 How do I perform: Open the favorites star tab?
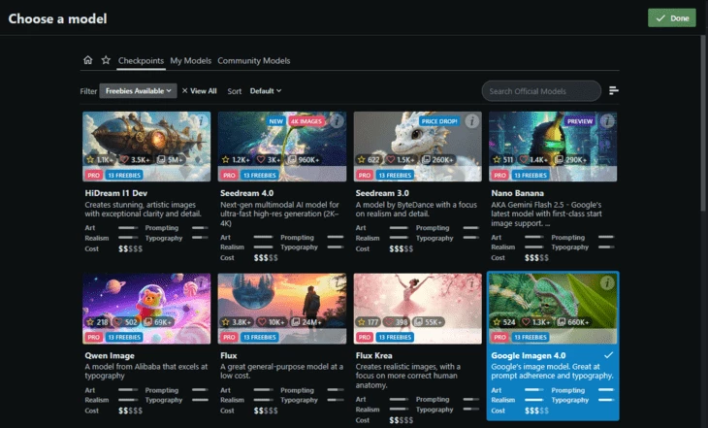tap(106, 60)
